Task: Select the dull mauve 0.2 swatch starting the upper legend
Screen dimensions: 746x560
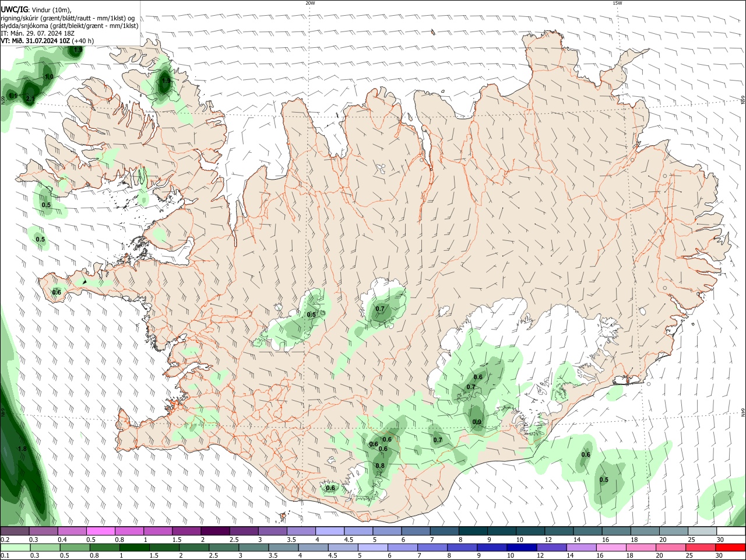Action: click(15, 531)
